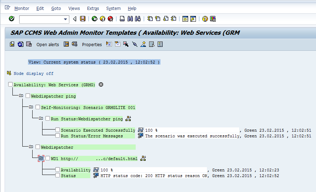Image resolution: width=316 pixels, height=192 pixels.
Task: Open the Goto menu
Action: (x=56, y=9)
